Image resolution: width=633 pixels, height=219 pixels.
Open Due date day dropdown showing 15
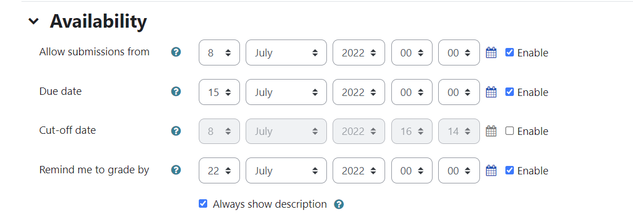[x=219, y=92]
